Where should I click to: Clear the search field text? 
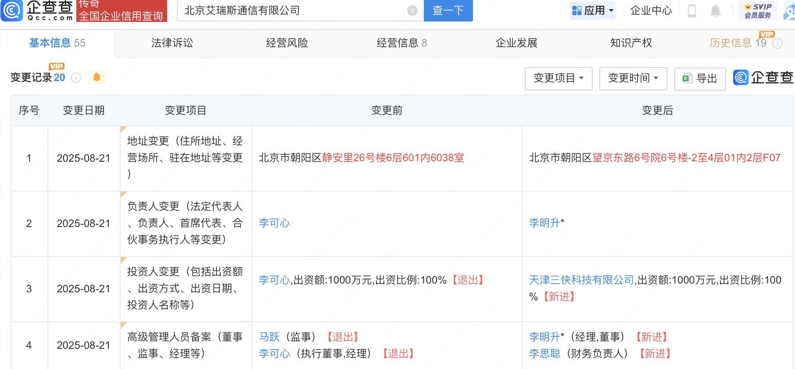[412, 11]
